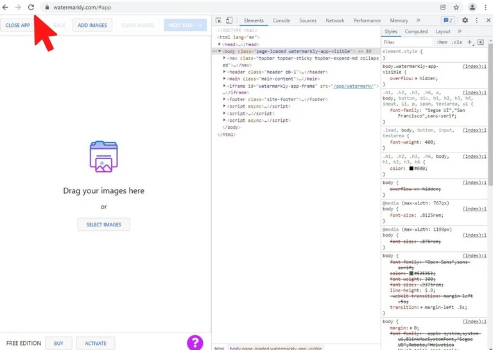Click the padlock site info icon
Viewport: 493px width, 350px height.
tap(47, 7)
